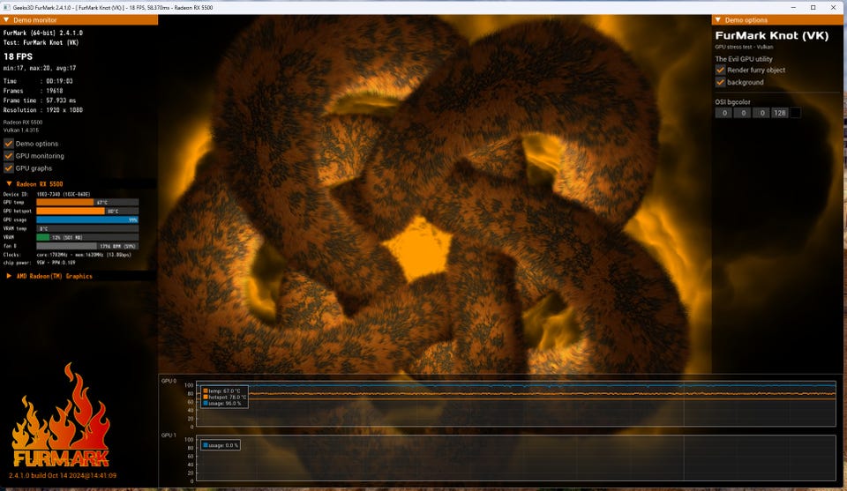Click the OSI bgcolor alpha field showing 128
Image resolution: width=847 pixels, height=491 pixels.
[779, 113]
